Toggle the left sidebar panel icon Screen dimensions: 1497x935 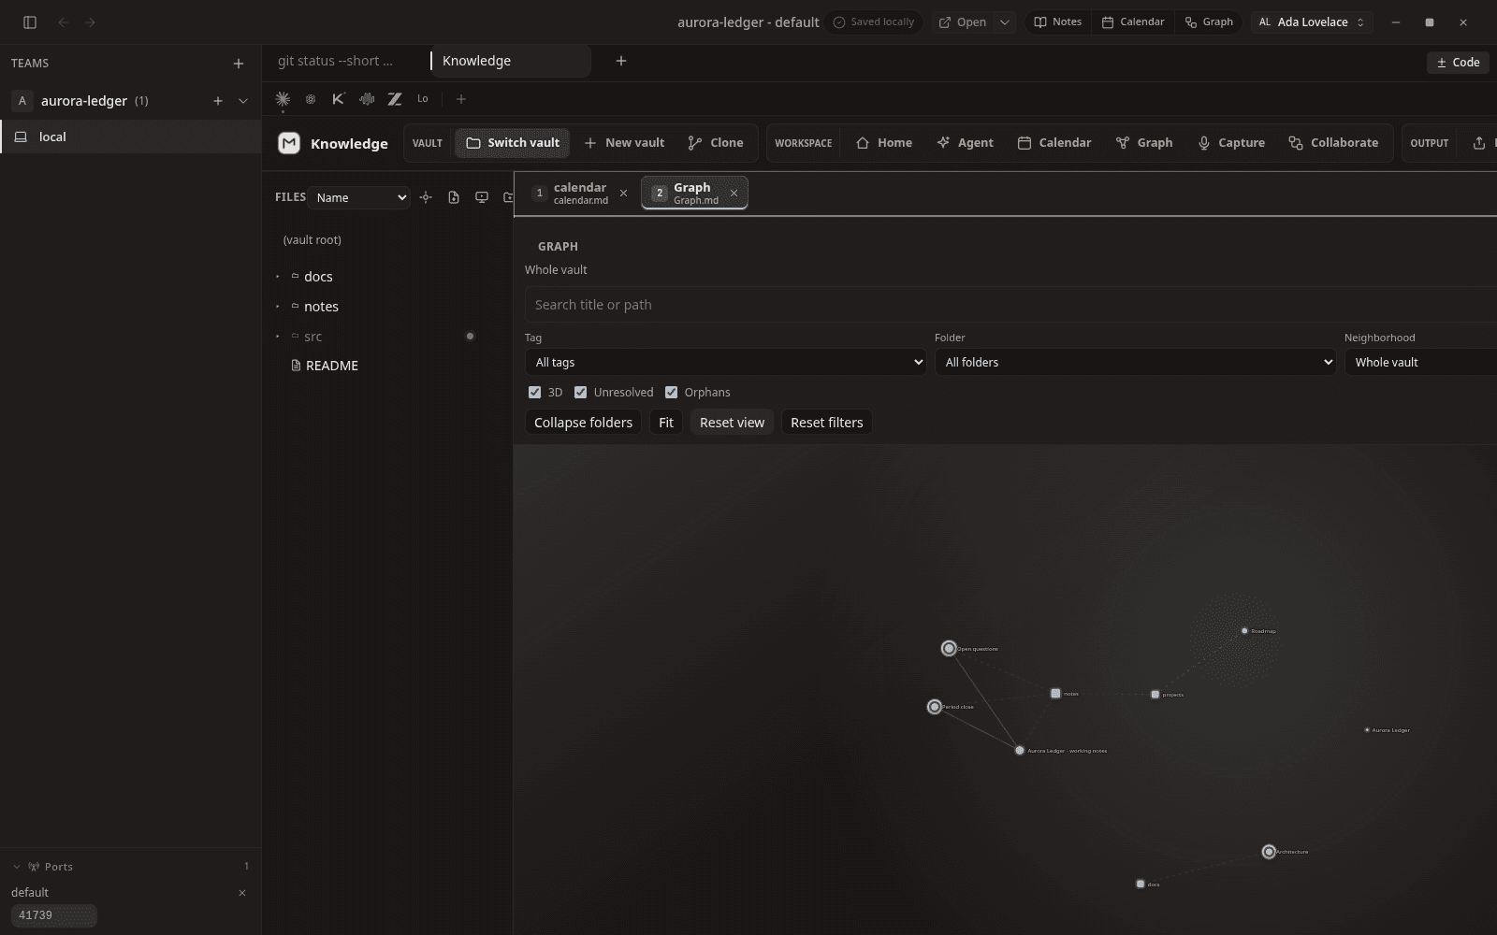[x=30, y=22]
